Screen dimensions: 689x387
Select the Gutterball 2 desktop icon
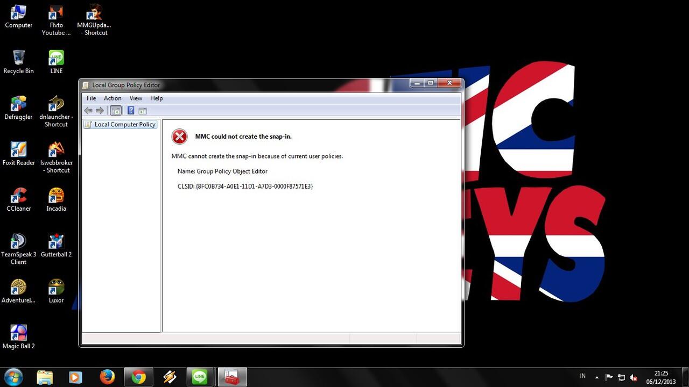click(56, 245)
